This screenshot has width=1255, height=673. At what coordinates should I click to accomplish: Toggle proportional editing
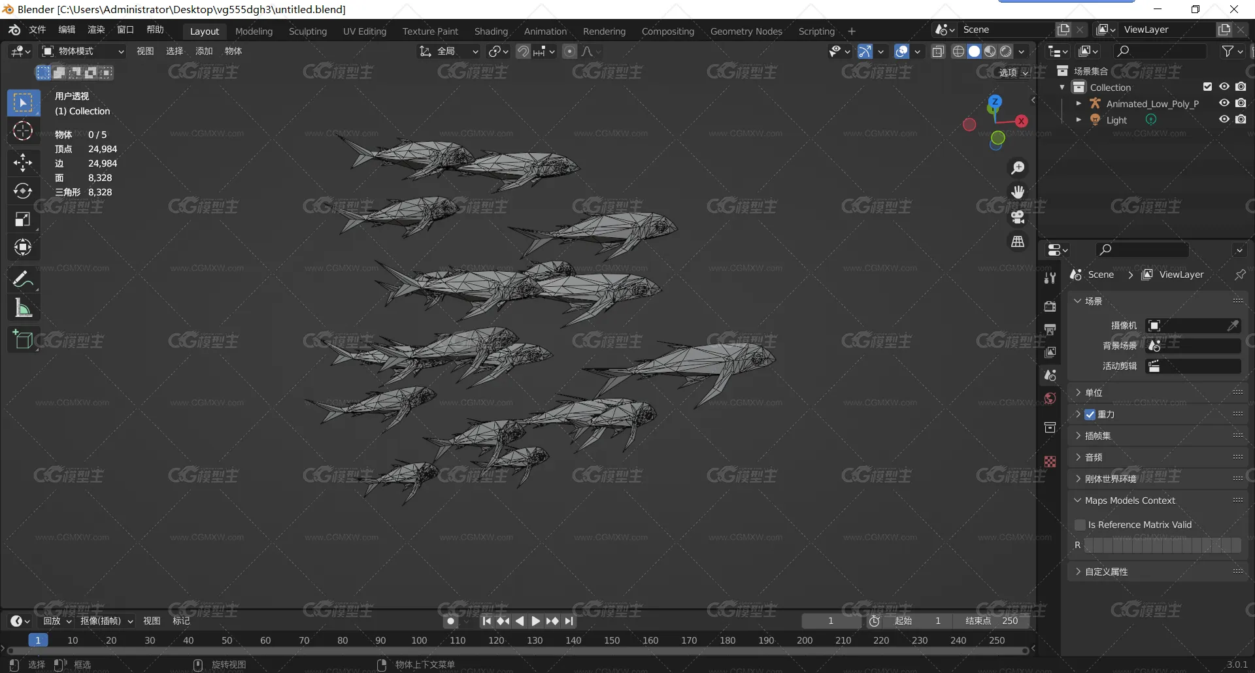coord(570,51)
